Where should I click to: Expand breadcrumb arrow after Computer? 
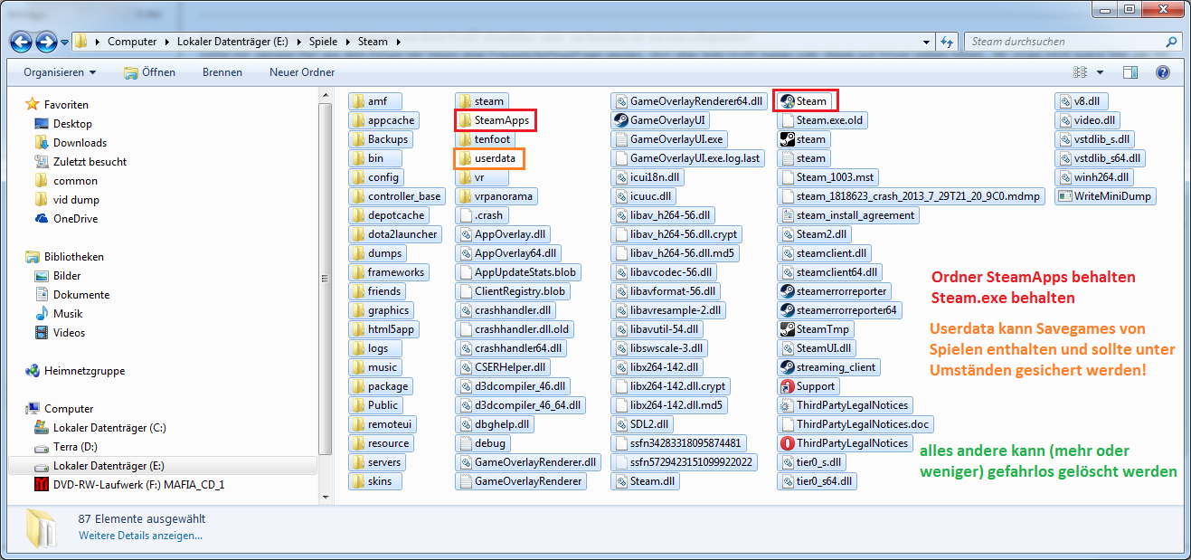tap(166, 42)
